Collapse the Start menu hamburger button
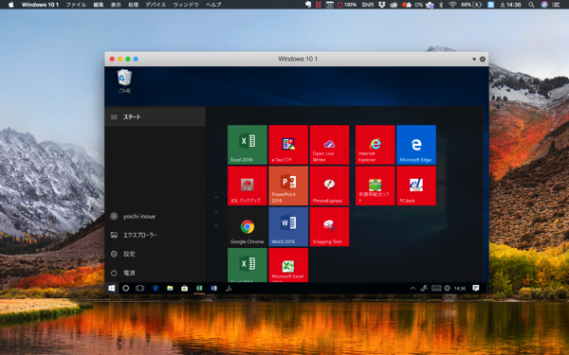The image size is (569, 355). [x=114, y=117]
